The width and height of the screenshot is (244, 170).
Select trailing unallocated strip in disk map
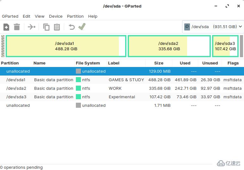[241, 46]
